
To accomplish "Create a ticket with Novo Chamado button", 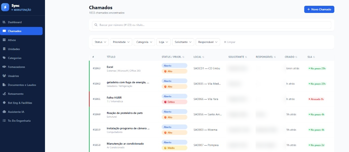I will pyautogui.click(x=319, y=9).
